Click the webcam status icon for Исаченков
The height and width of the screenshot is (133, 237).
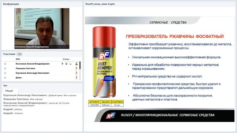tap(66, 64)
